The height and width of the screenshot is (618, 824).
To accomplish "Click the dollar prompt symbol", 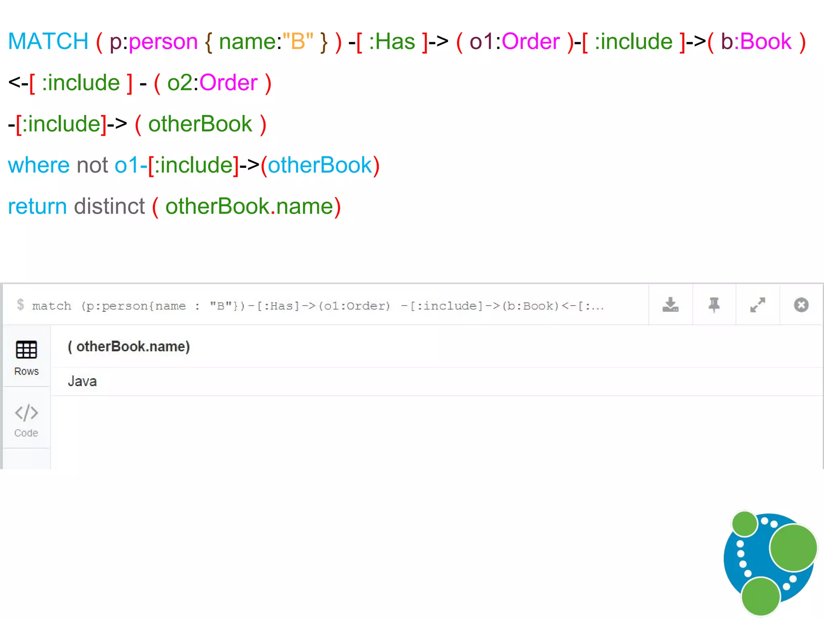I will [21, 305].
